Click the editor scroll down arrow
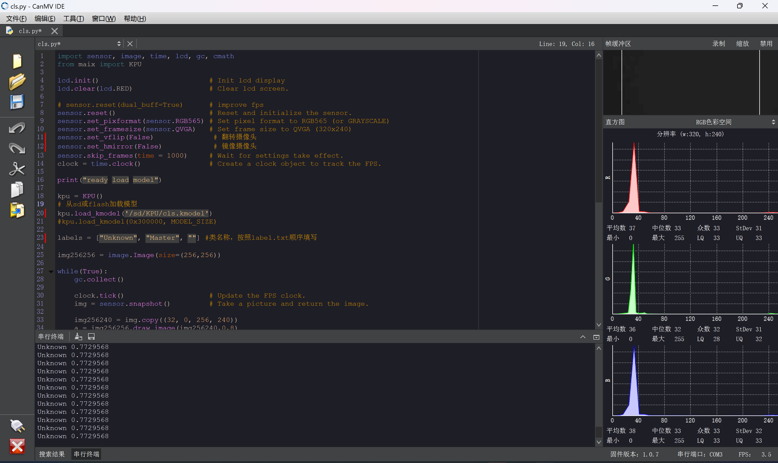This screenshot has height=463, width=778. [599, 325]
